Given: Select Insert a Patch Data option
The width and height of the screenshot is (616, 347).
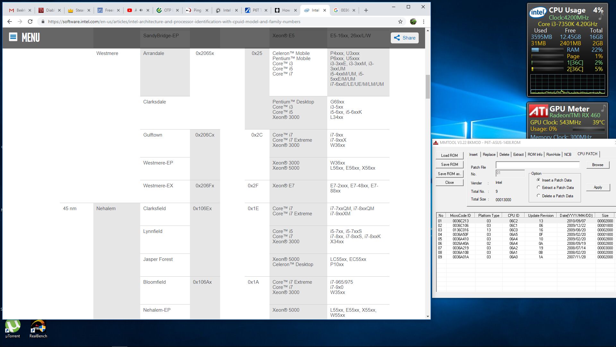Looking at the screenshot, I should [539, 180].
